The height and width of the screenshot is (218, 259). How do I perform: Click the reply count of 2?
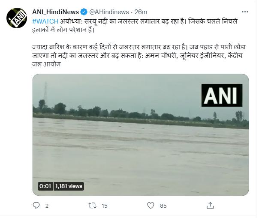47,206
